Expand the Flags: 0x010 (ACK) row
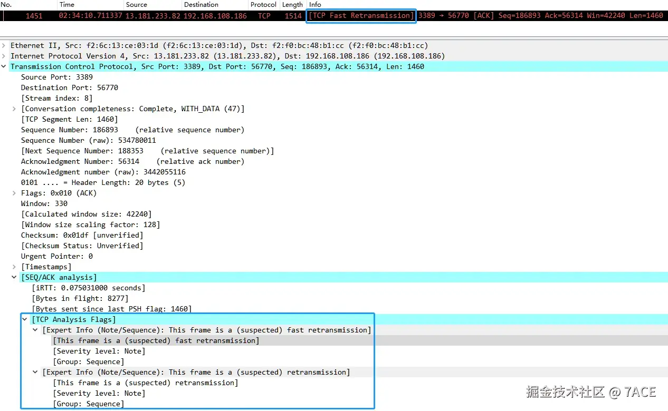The height and width of the screenshot is (411, 668). (x=15, y=193)
